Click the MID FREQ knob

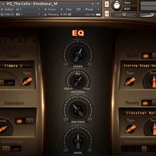pyautogui.click(x=78, y=81)
